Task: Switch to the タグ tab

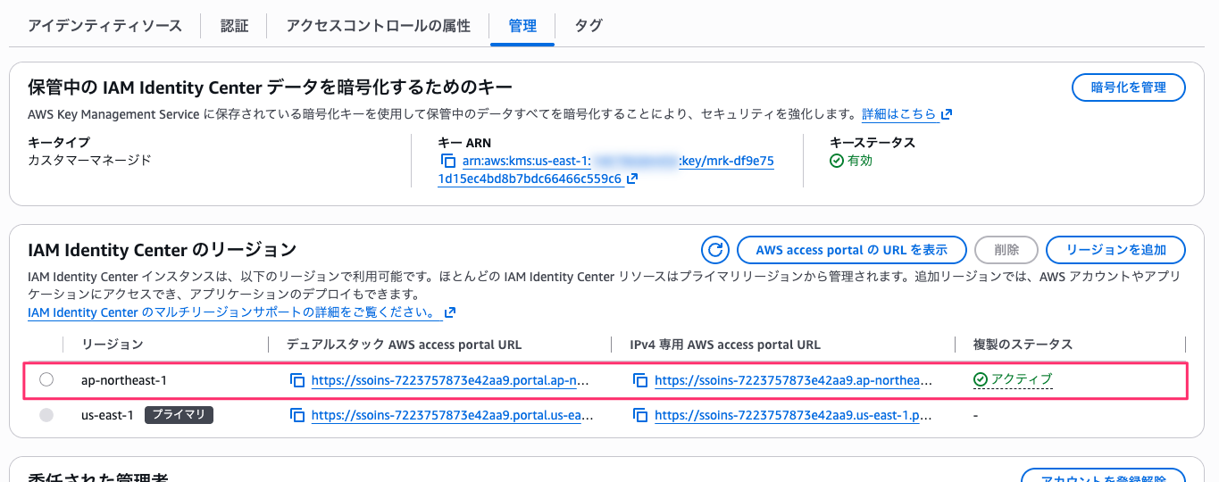Action: [x=589, y=26]
